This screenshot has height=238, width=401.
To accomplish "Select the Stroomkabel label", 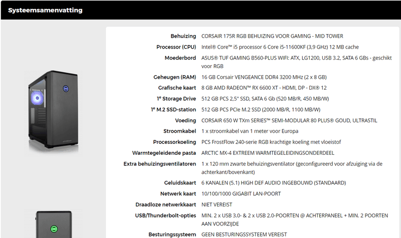I will 180,131.
